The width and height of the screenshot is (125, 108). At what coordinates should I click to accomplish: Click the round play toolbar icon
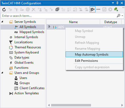pyautogui.click(x=110, y=9)
